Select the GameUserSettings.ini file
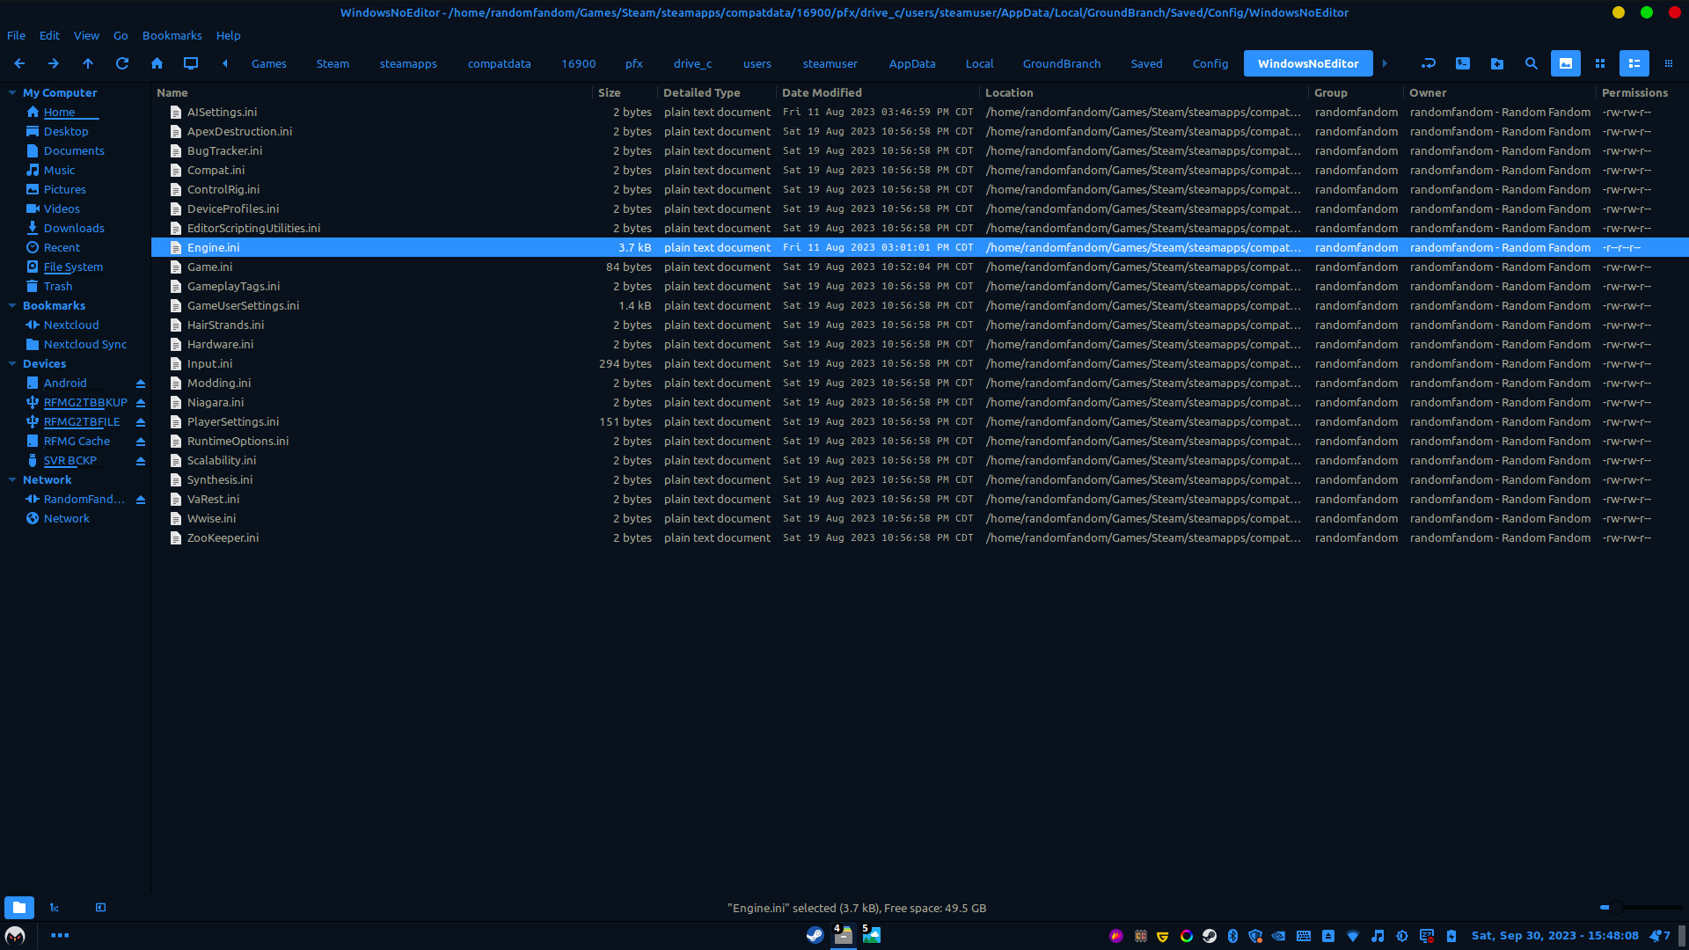The height and width of the screenshot is (950, 1689). 243,305
